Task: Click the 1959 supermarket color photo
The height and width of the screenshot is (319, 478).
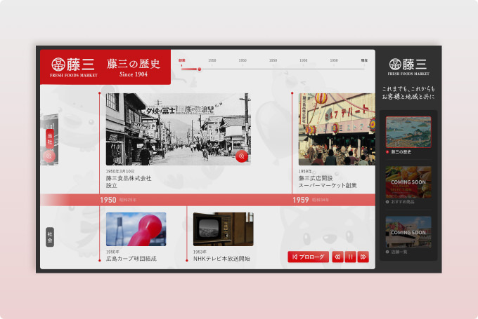Action: [x=337, y=129]
